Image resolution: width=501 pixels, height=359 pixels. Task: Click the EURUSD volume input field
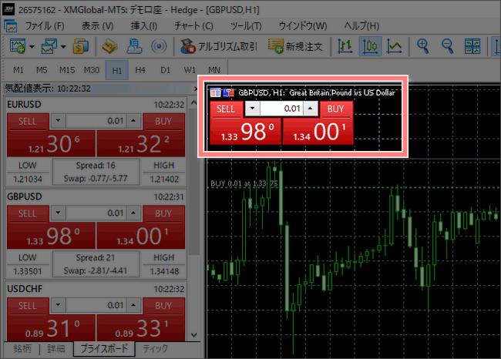(96, 121)
